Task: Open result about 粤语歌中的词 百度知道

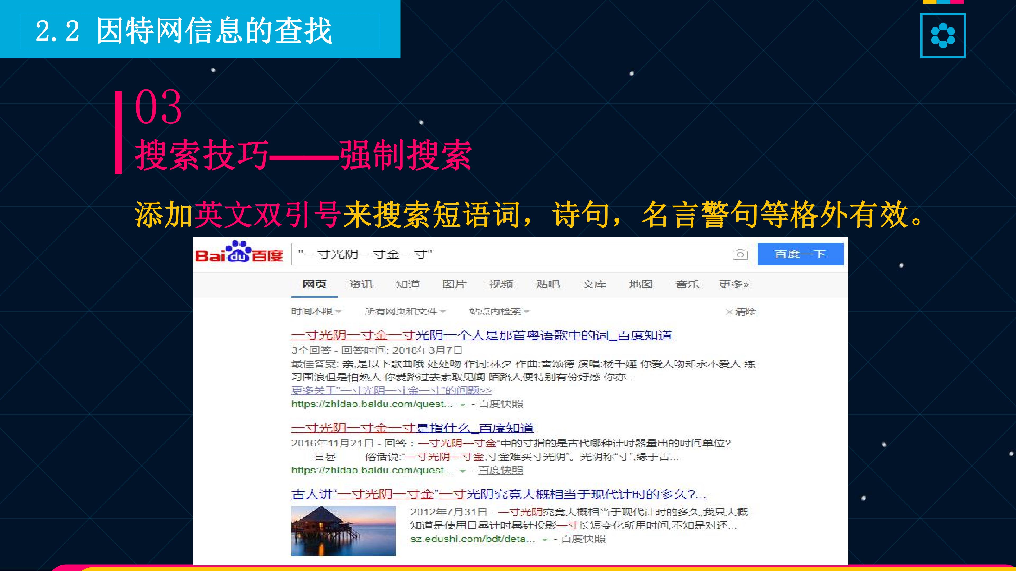Action: pyautogui.click(x=481, y=335)
